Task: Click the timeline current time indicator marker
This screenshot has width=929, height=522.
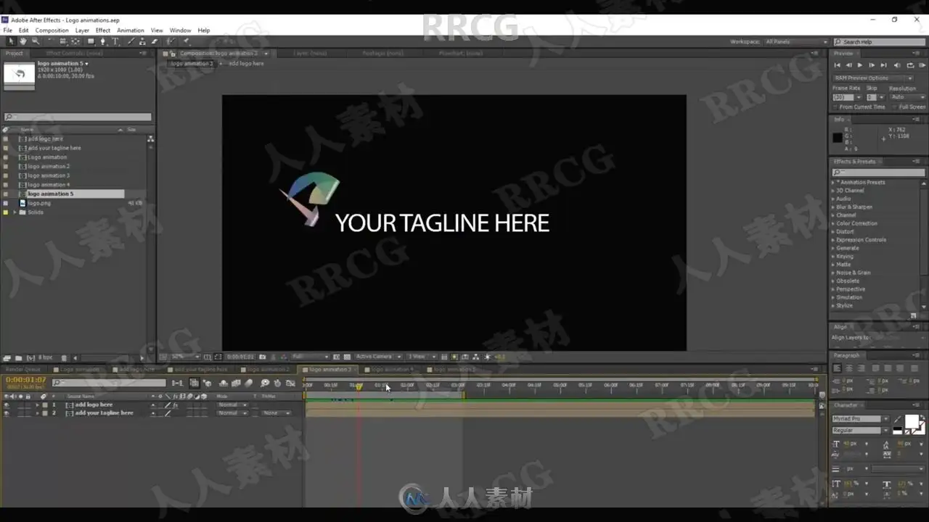Action: pyautogui.click(x=358, y=386)
